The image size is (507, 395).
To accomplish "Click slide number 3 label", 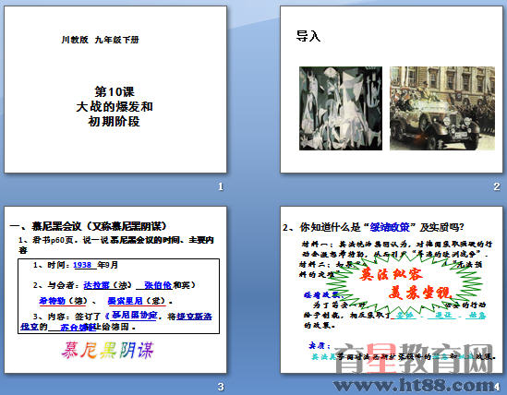I will [x=221, y=387].
